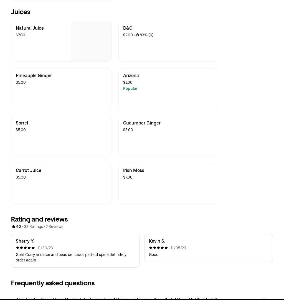Choose the Pineapple Ginger juice
Viewport: 284px width, 300px height.
coord(61,88)
